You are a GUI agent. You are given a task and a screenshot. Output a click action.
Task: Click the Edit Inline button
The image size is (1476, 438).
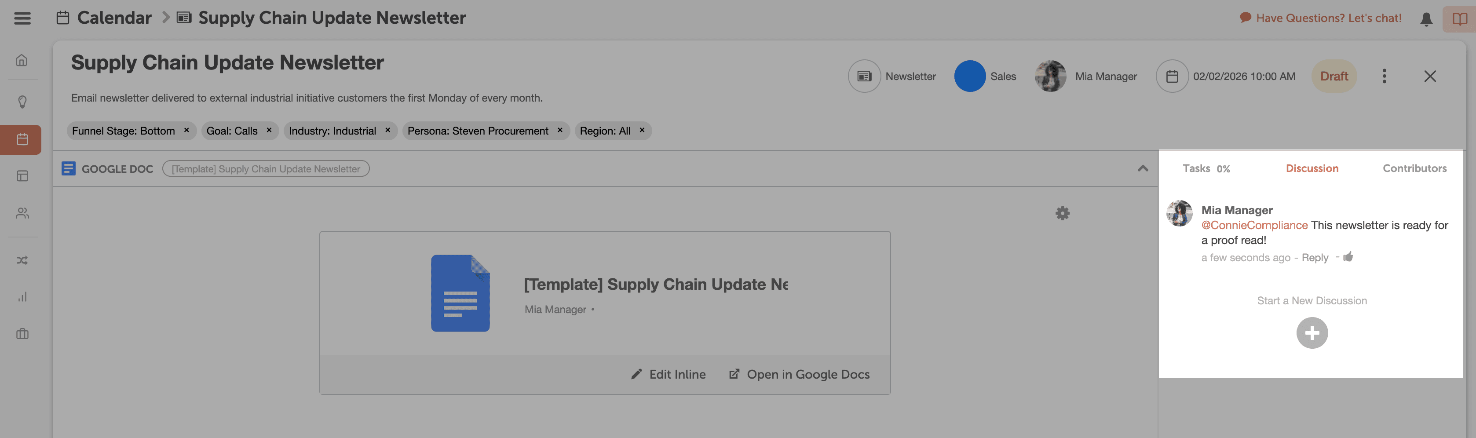(669, 374)
